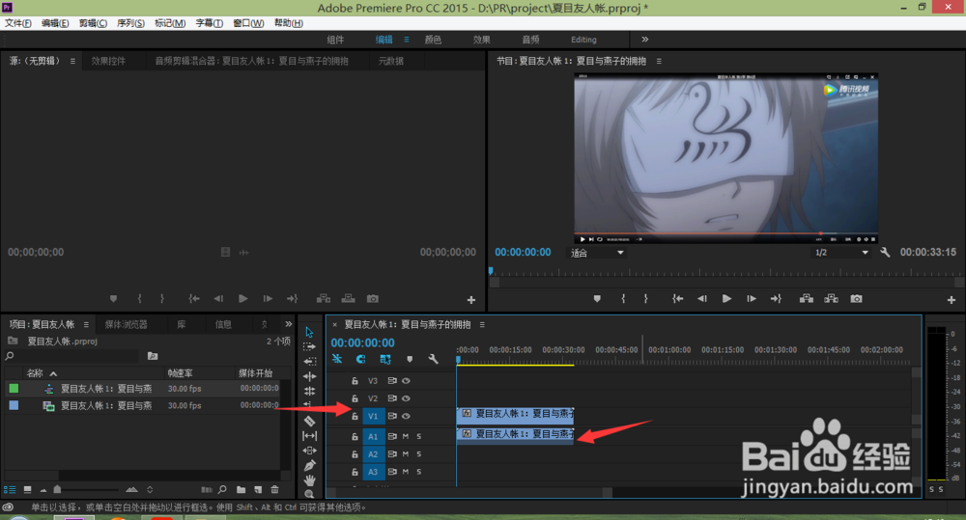Mute audio track A1
This screenshot has width=966, height=520.
coord(406,436)
